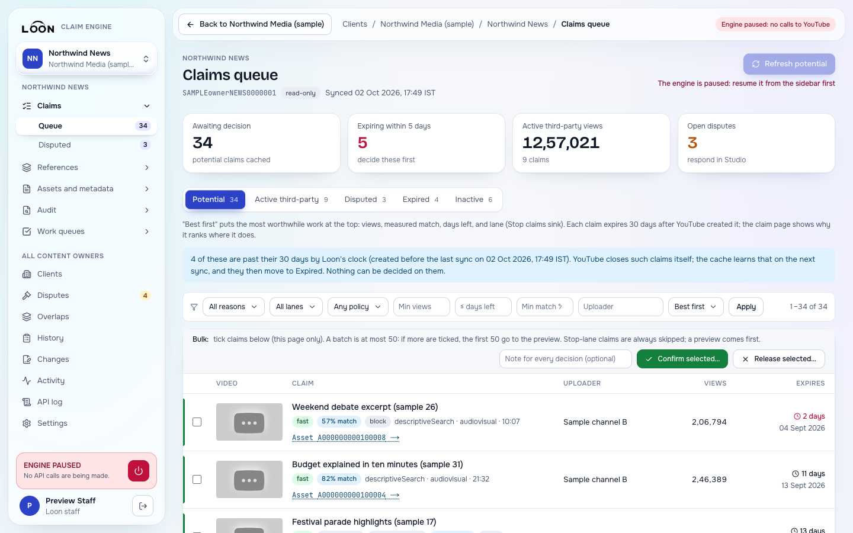
Task: Open the All reasons dropdown
Action: pos(233,307)
